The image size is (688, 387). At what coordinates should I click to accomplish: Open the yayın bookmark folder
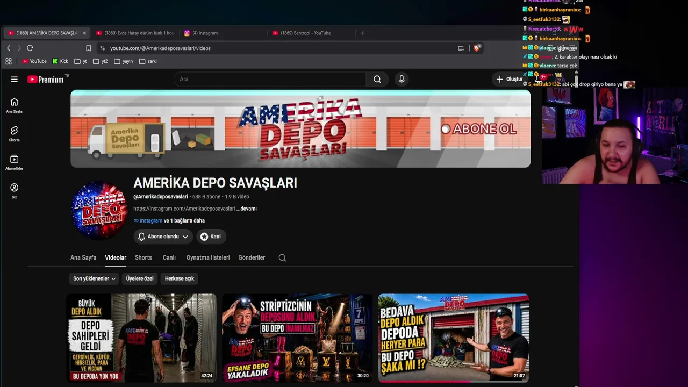[x=123, y=61]
